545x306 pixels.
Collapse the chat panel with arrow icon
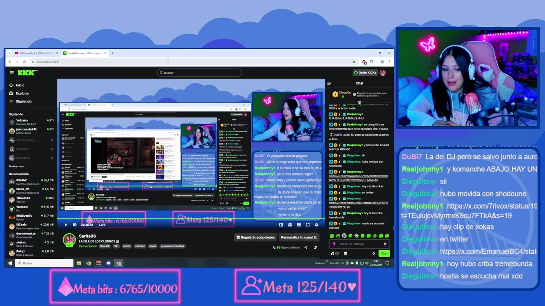tap(329, 83)
